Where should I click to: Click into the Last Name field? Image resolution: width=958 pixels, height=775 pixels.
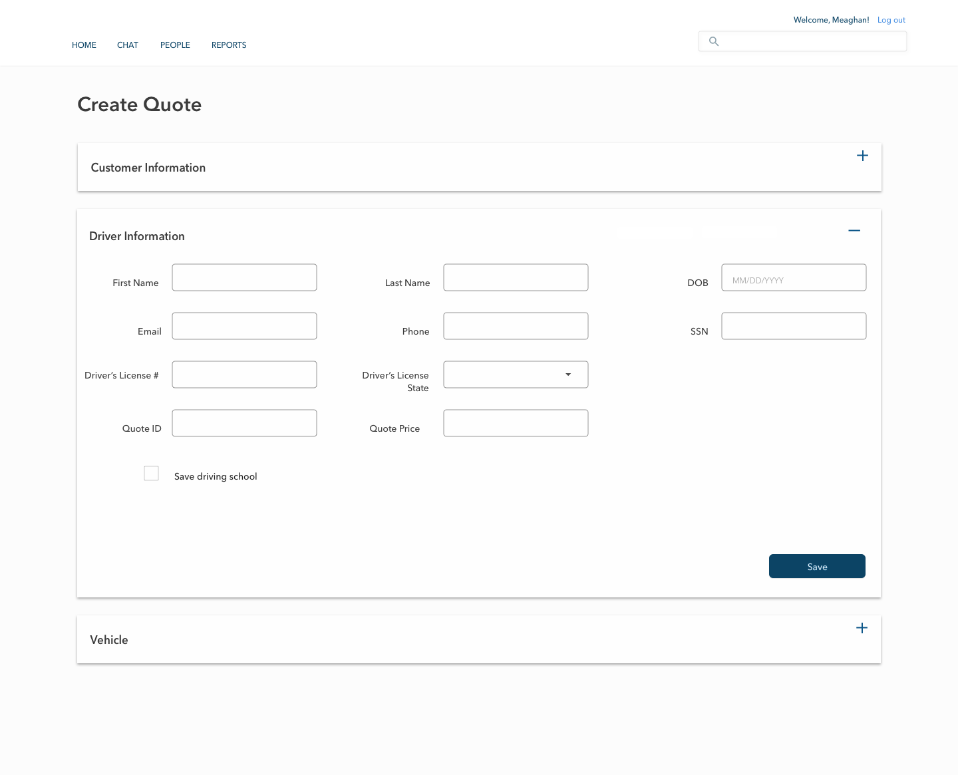click(516, 277)
